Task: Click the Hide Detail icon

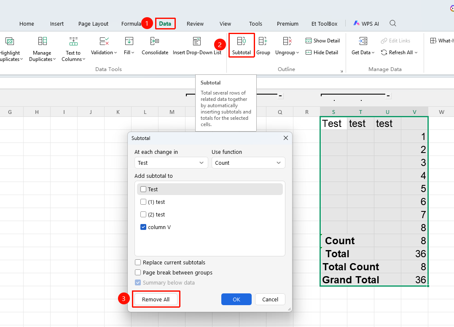Action: coord(309,52)
